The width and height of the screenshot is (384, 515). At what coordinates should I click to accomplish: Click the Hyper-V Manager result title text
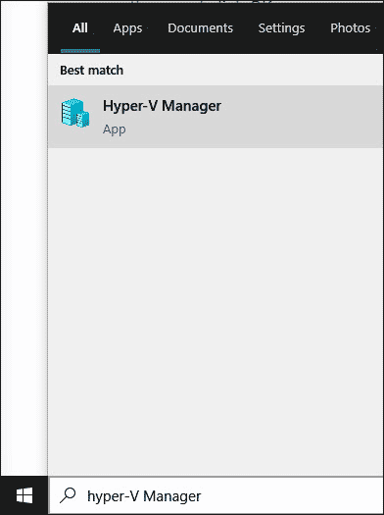pyautogui.click(x=162, y=106)
